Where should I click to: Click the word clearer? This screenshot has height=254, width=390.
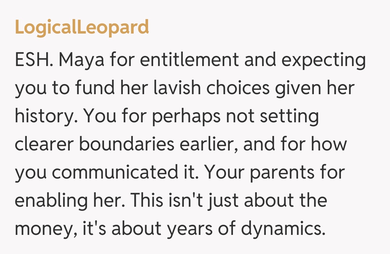tap(43, 145)
